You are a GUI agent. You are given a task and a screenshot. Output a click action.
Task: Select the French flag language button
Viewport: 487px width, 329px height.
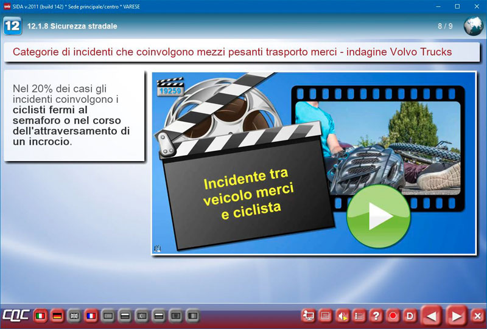point(91,316)
